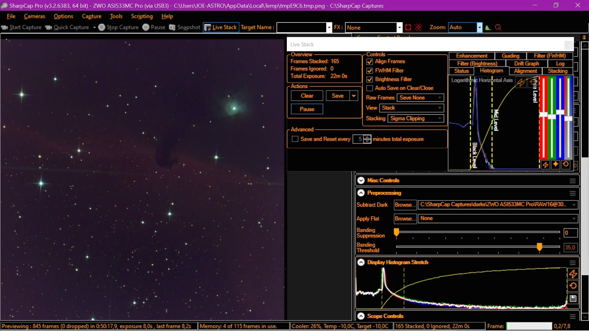Enable Auto Save on Clear/Close
589x331 pixels.
point(370,88)
